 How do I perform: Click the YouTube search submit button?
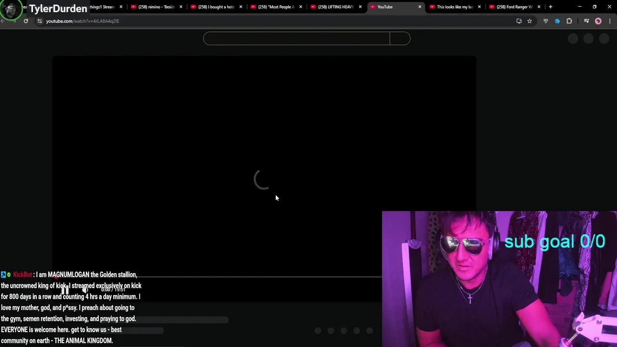click(400, 39)
